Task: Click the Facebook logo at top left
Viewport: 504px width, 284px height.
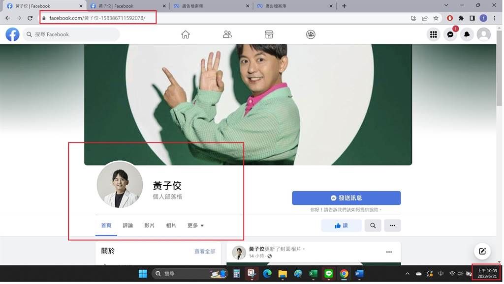Action: (x=12, y=34)
